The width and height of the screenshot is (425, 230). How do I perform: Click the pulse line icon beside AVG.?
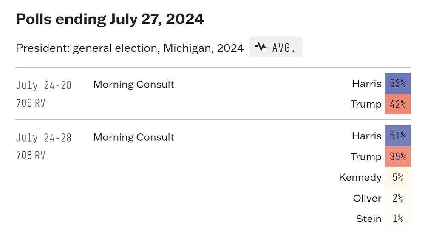261,47
